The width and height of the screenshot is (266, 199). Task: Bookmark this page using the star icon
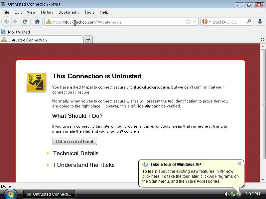(188, 22)
